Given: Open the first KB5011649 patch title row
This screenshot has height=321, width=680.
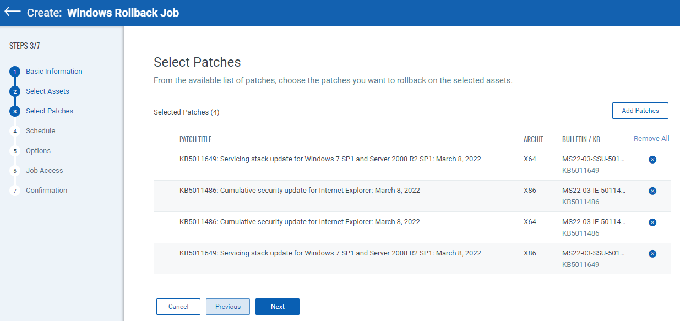Looking at the screenshot, I should (x=330, y=159).
